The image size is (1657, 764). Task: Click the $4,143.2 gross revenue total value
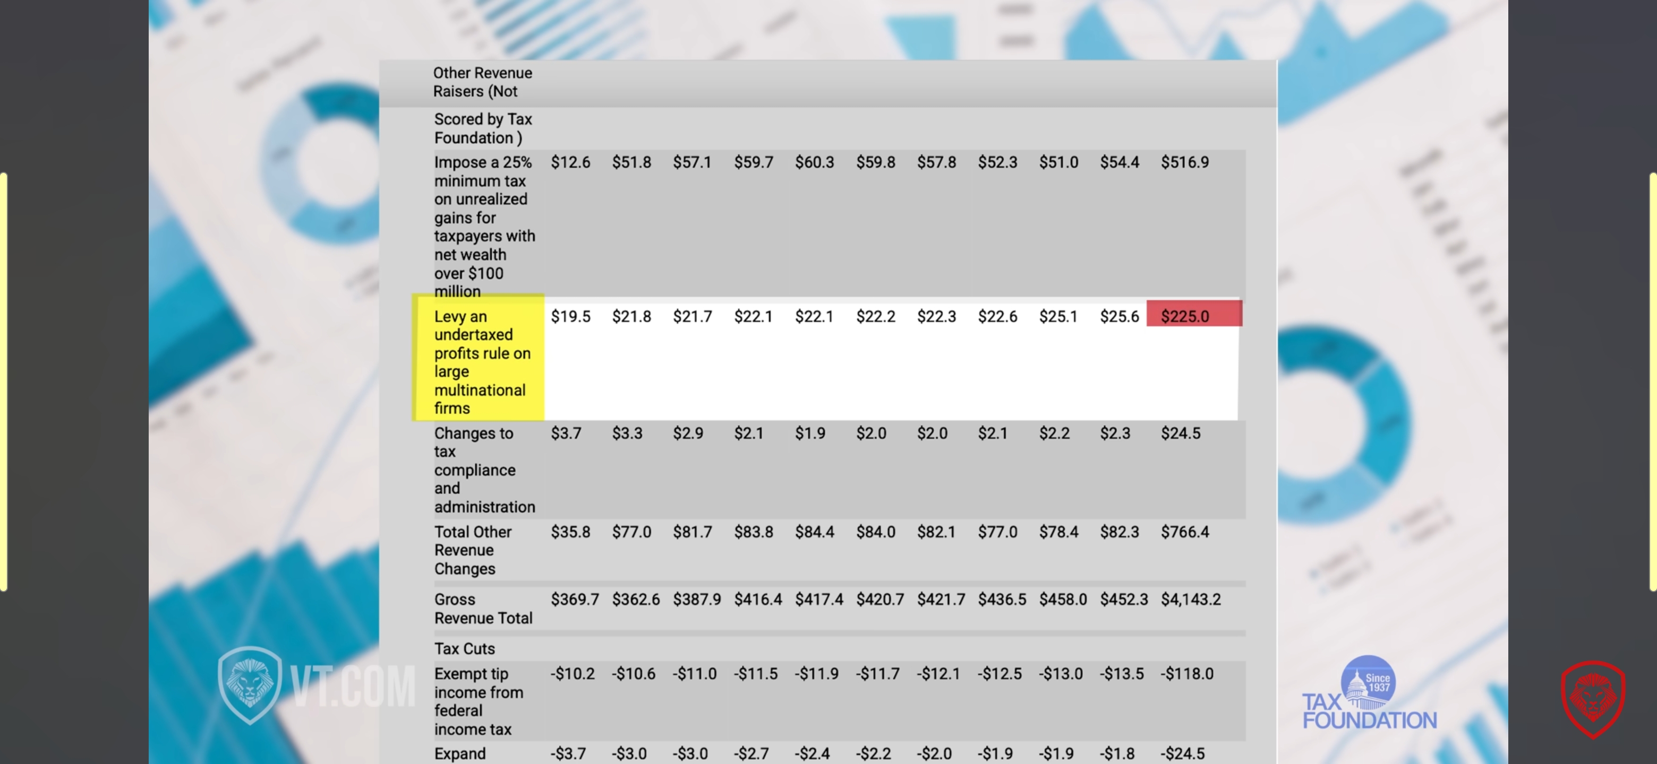point(1190,599)
